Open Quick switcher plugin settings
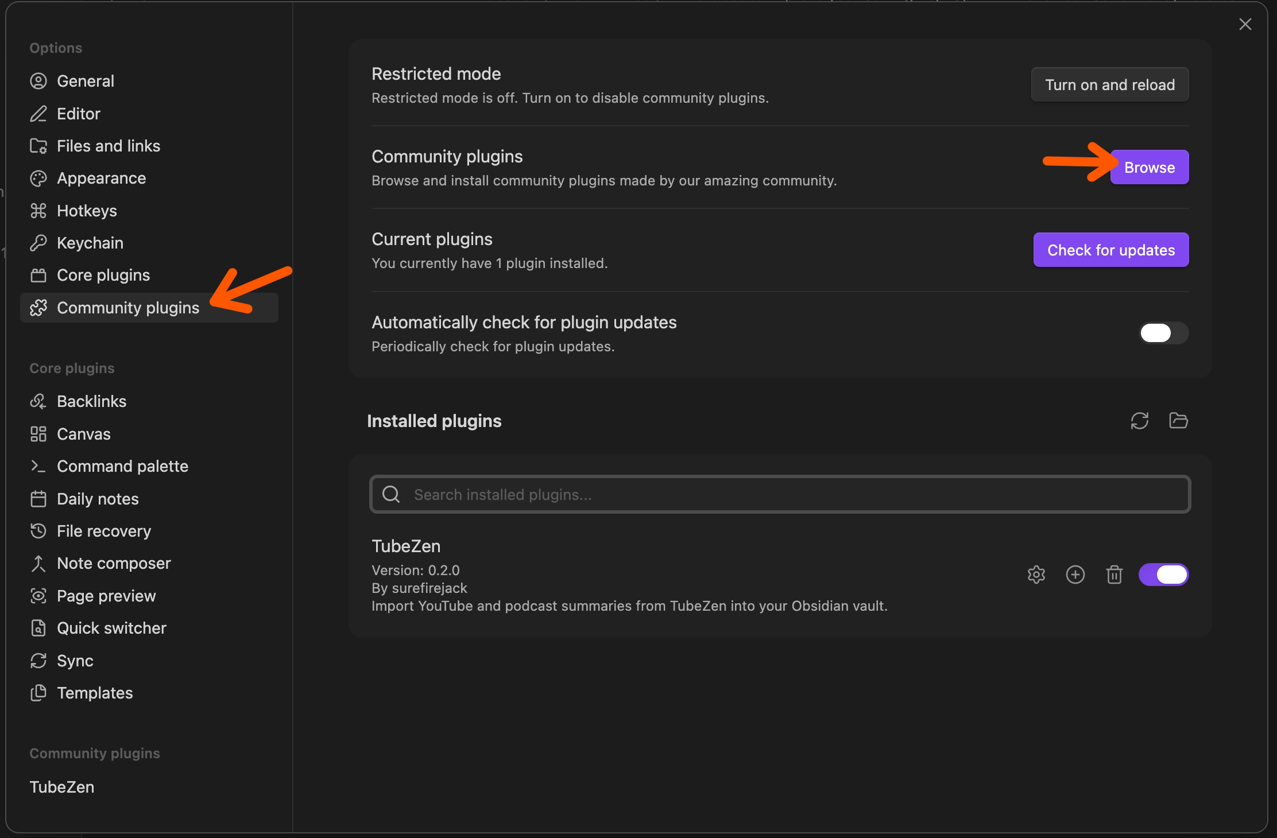Image resolution: width=1277 pixels, height=838 pixels. point(149,628)
